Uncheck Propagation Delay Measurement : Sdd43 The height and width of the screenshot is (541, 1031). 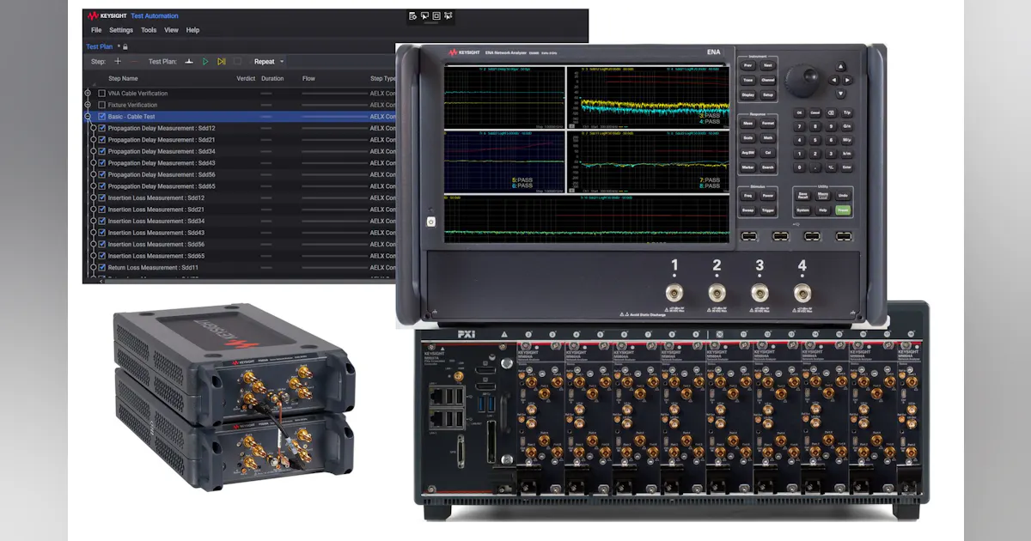(x=102, y=163)
